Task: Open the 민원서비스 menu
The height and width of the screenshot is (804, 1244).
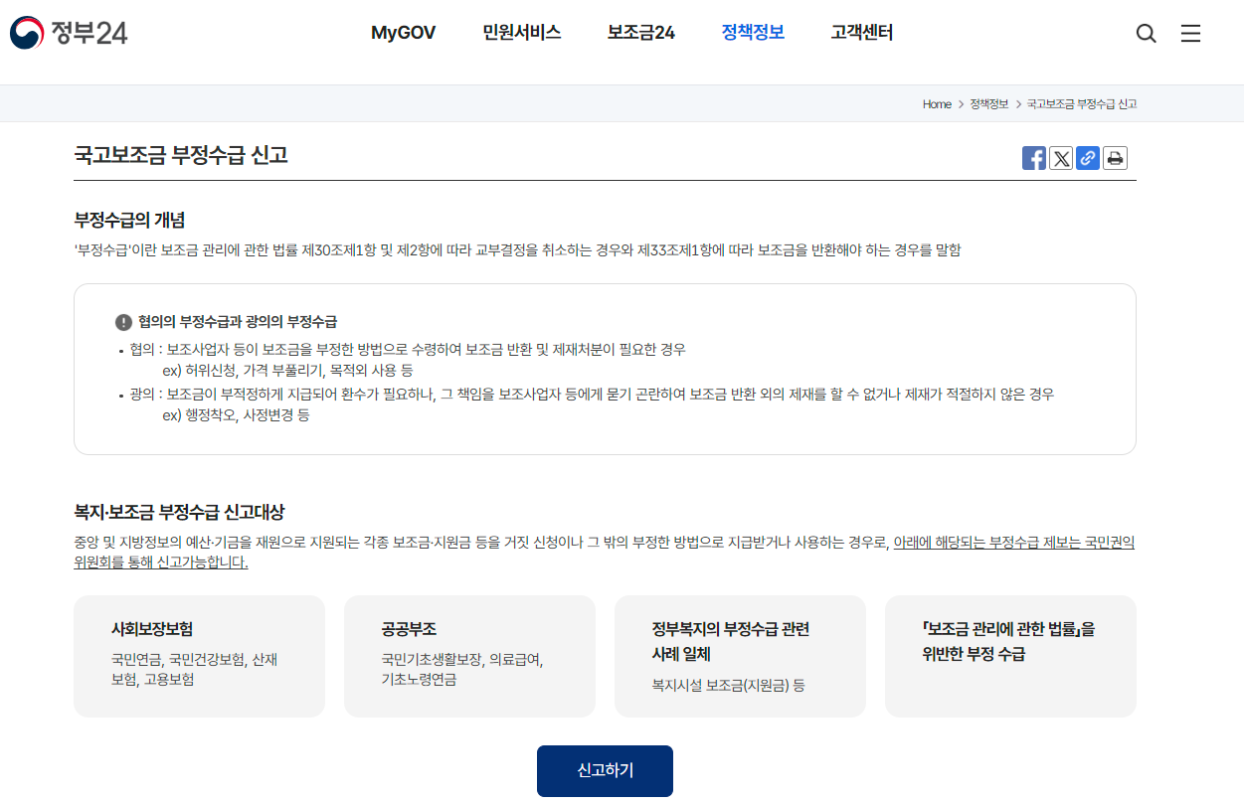Action: click(x=521, y=33)
